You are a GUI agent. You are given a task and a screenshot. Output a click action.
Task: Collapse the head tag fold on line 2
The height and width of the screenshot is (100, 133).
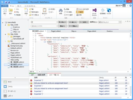point(35,36)
